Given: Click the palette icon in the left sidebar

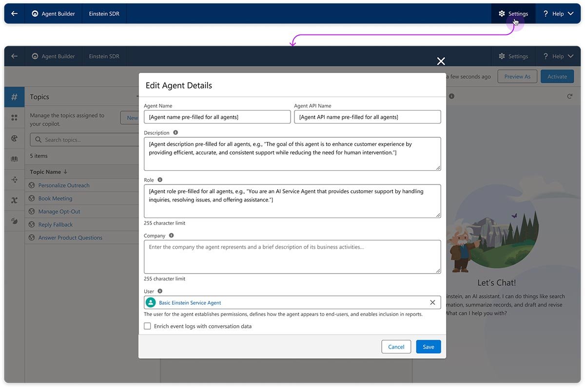Looking at the screenshot, I should tap(14, 138).
